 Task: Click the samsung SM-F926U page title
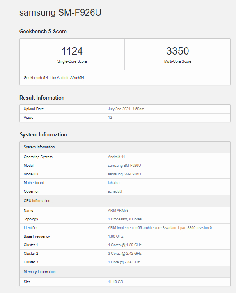tap(60, 13)
